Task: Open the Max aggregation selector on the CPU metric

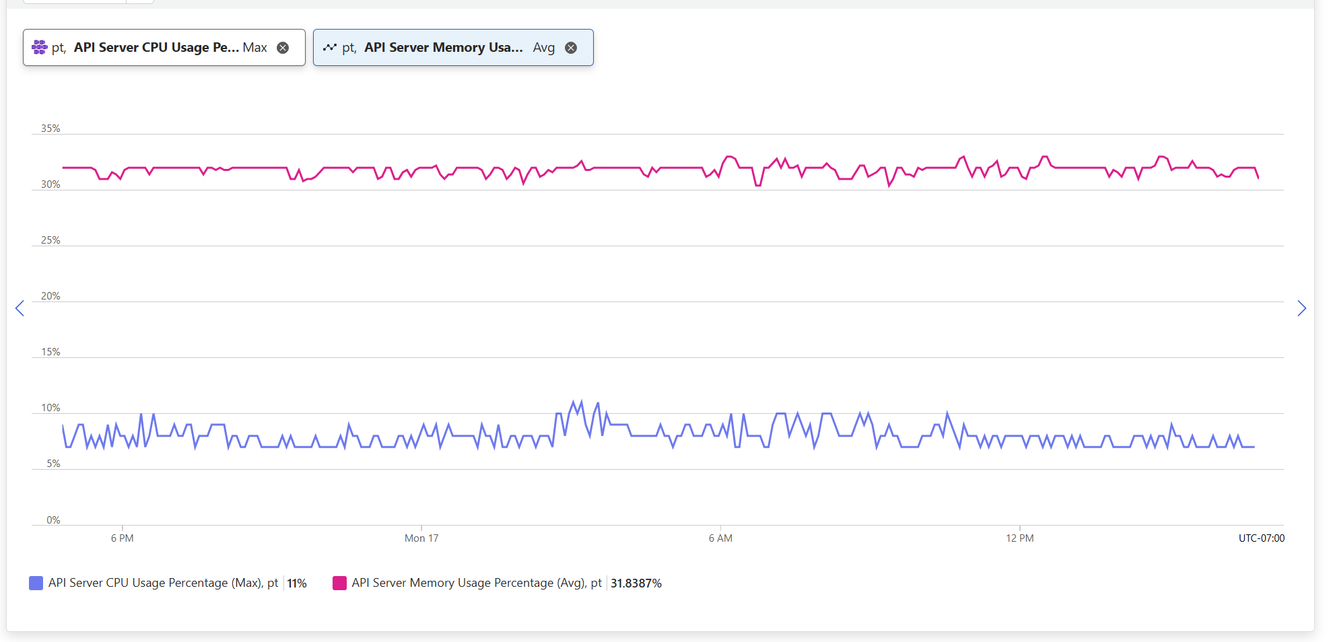Action: (255, 47)
